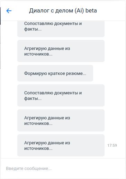Click the '(Ai)' text in the header title

coord(79,11)
